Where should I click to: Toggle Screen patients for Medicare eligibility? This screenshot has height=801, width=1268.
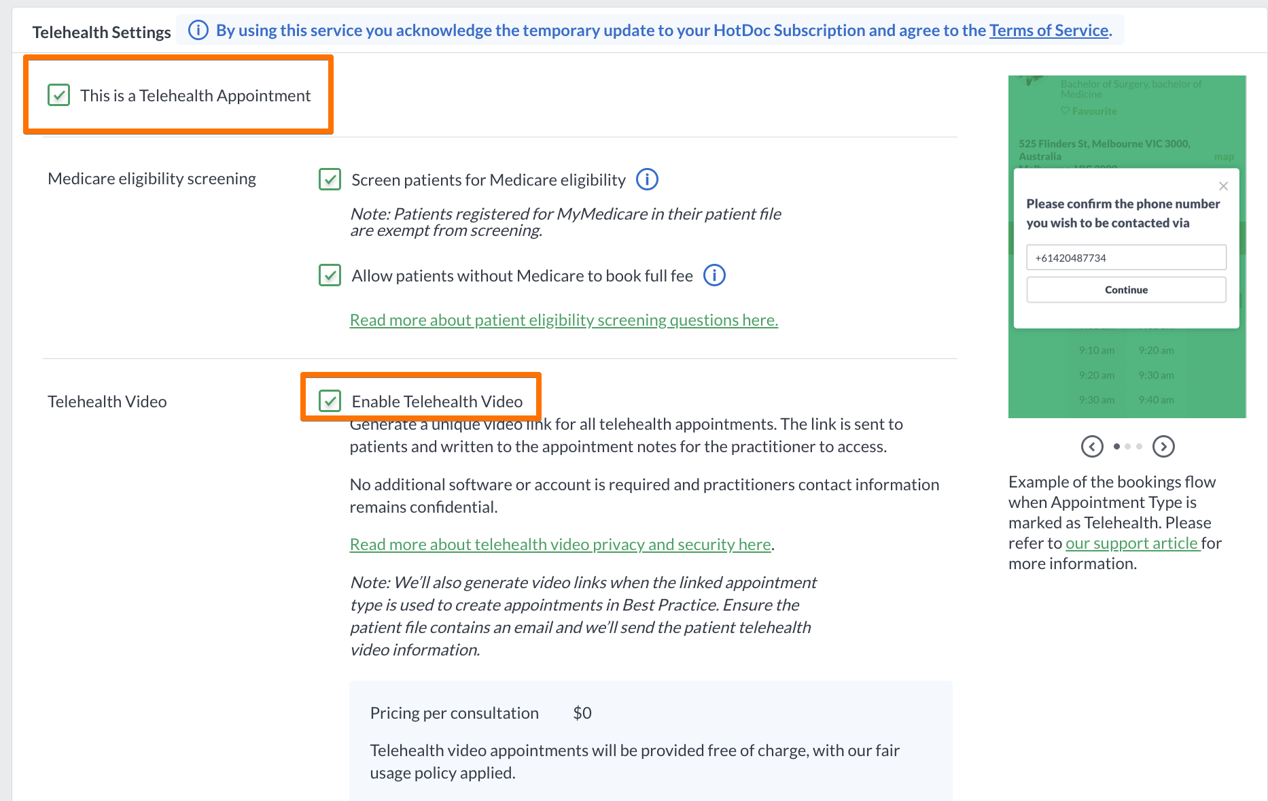coord(330,180)
